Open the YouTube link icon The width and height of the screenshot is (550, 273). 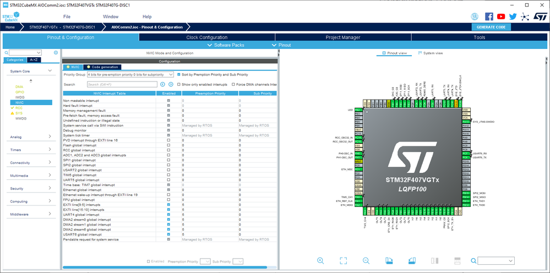click(x=501, y=17)
